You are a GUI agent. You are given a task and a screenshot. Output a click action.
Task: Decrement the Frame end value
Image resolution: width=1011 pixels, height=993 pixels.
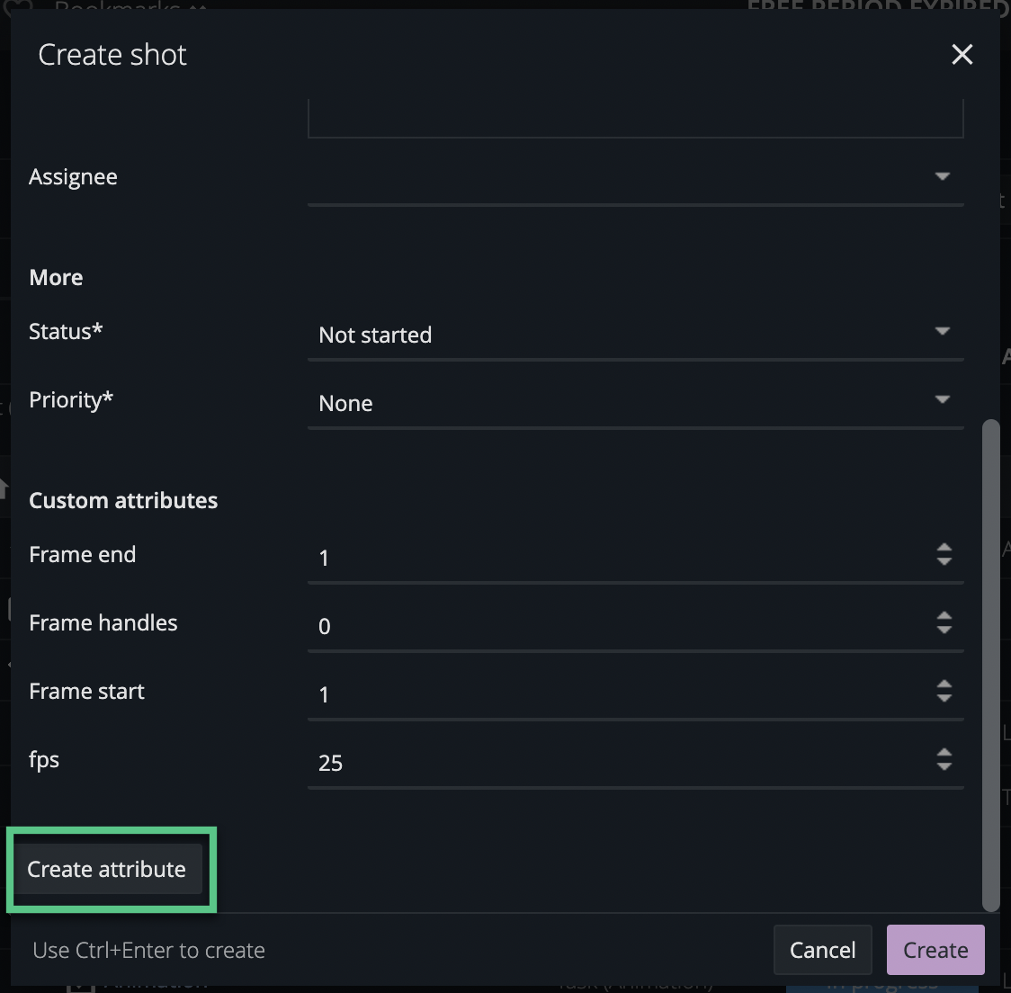[x=944, y=560]
